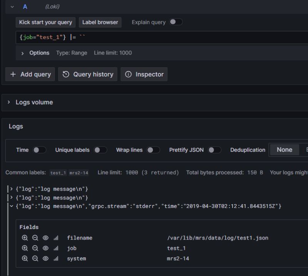Click the Kick start your query button
Image resolution: width=308 pixels, height=276 pixels.
(45, 22)
